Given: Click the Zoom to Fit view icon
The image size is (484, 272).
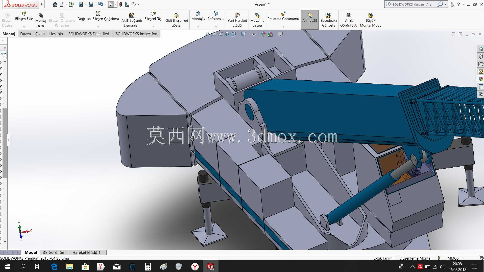Looking at the screenshot, I should [208, 34].
